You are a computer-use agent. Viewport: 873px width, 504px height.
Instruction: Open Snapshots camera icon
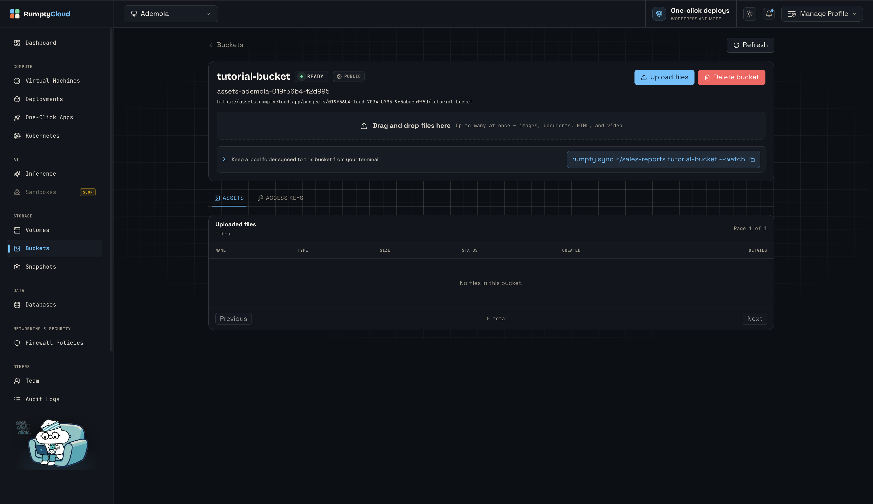(17, 267)
